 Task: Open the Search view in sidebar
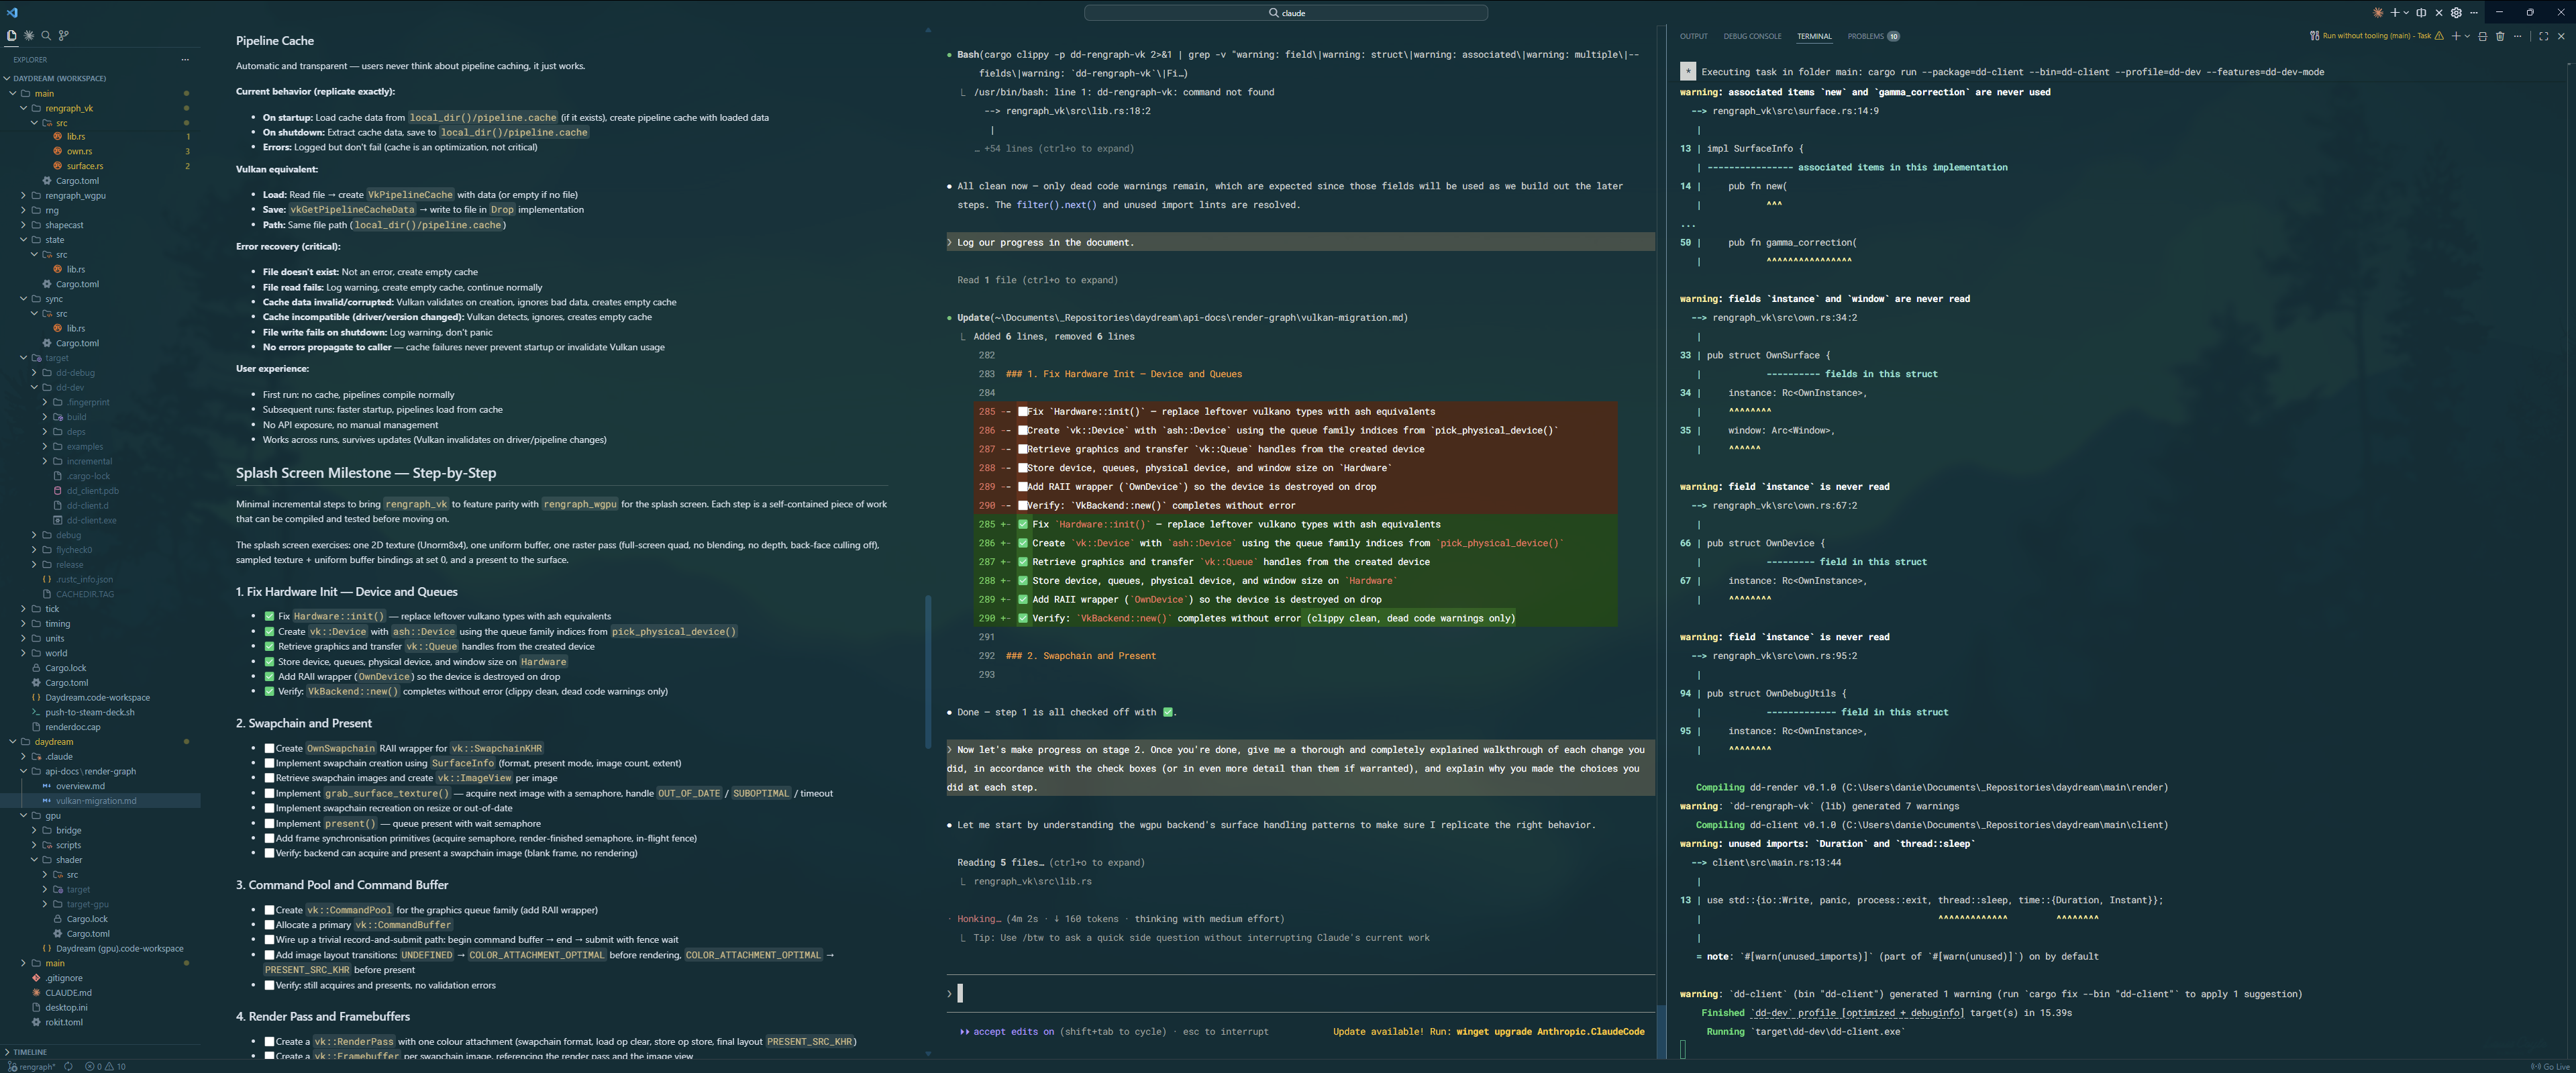(x=46, y=35)
